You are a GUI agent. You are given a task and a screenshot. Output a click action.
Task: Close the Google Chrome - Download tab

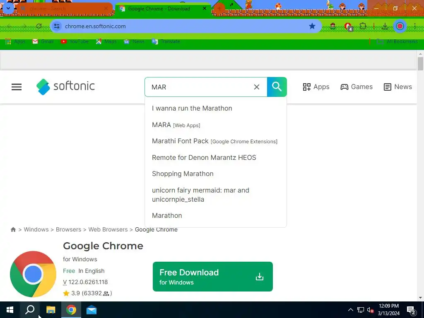pyautogui.click(x=205, y=8)
